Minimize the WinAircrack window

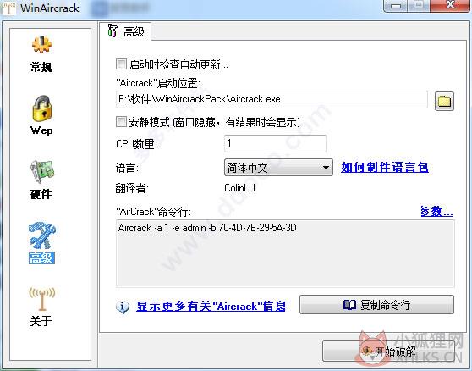tap(396, 5)
